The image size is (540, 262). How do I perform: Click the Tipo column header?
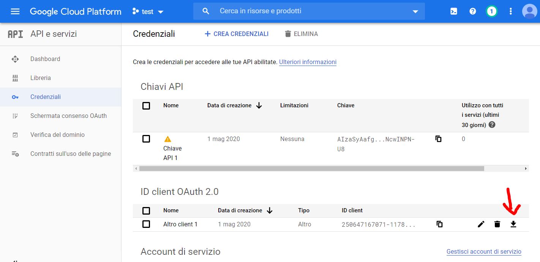point(304,210)
